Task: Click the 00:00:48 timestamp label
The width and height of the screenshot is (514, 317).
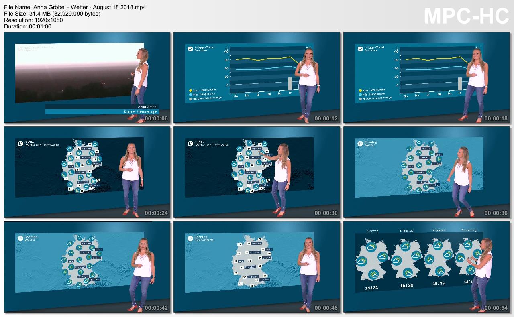Action: coord(326,308)
